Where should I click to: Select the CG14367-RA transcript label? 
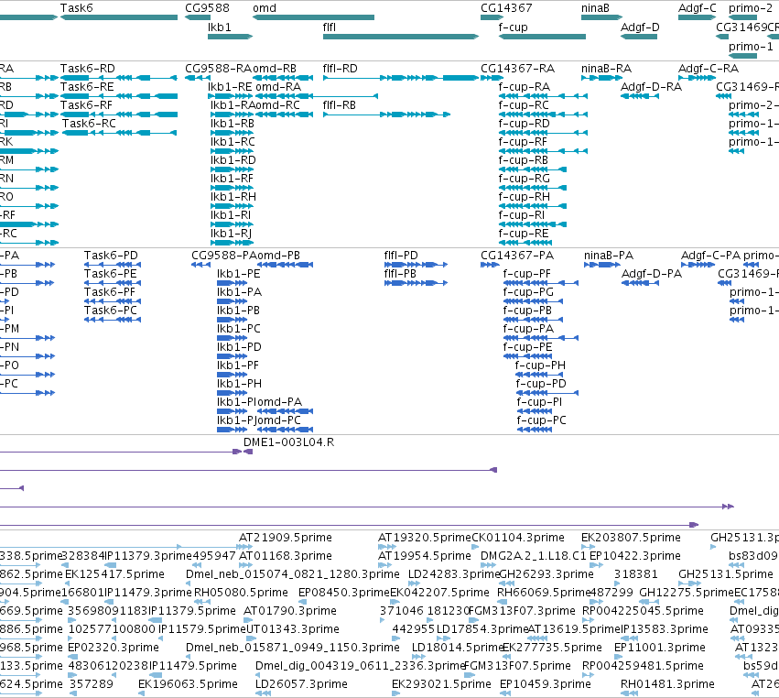[518, 69]
